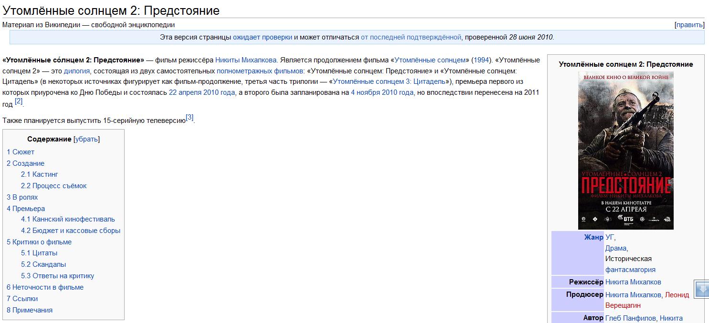Click the Продюсер row label
Screen dimensions: 709x323
[585, 295]
